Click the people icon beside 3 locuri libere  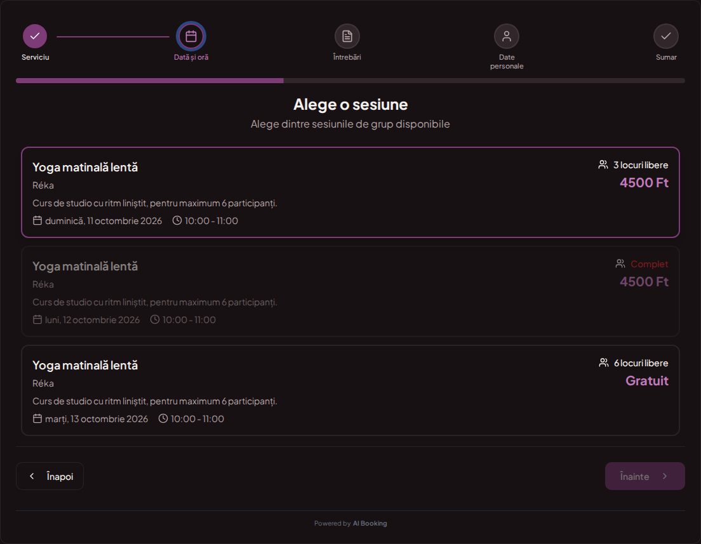603,165
